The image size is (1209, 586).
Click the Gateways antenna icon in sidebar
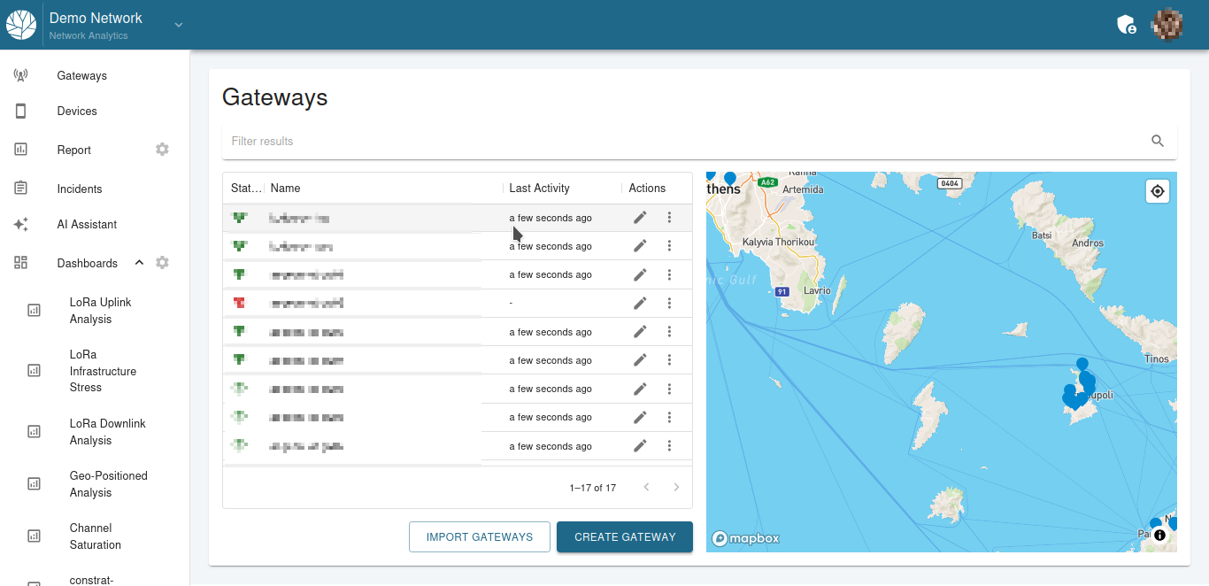[21, 75]
